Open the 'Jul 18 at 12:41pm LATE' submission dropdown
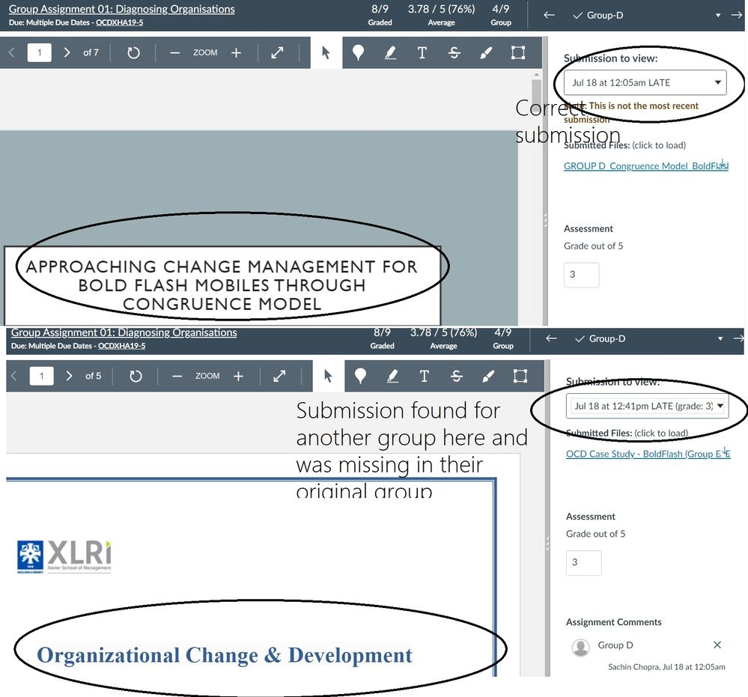Screen dimensions: 748x697 (x=647, y=406)
